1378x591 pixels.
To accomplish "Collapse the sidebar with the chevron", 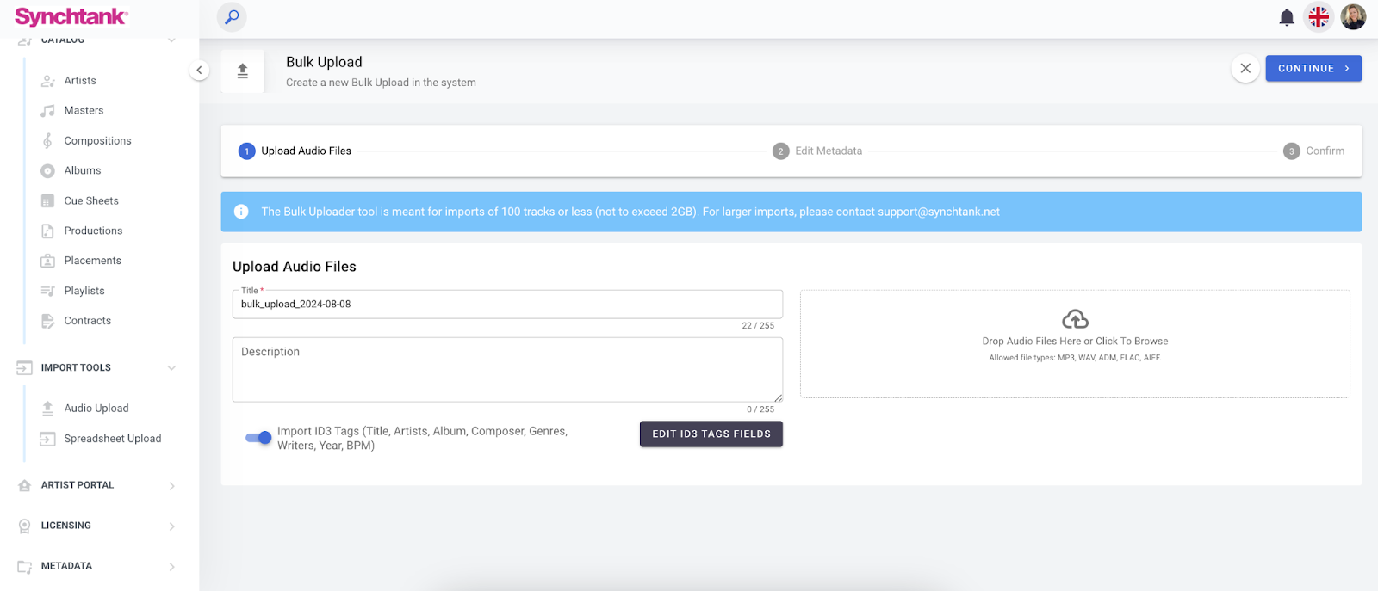I will 199,71.
